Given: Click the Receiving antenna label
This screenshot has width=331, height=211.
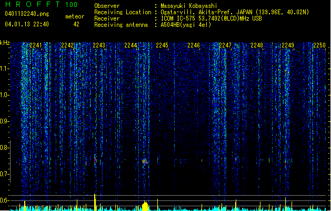Looking at the screenshot, I should click(x=121, y=25).
